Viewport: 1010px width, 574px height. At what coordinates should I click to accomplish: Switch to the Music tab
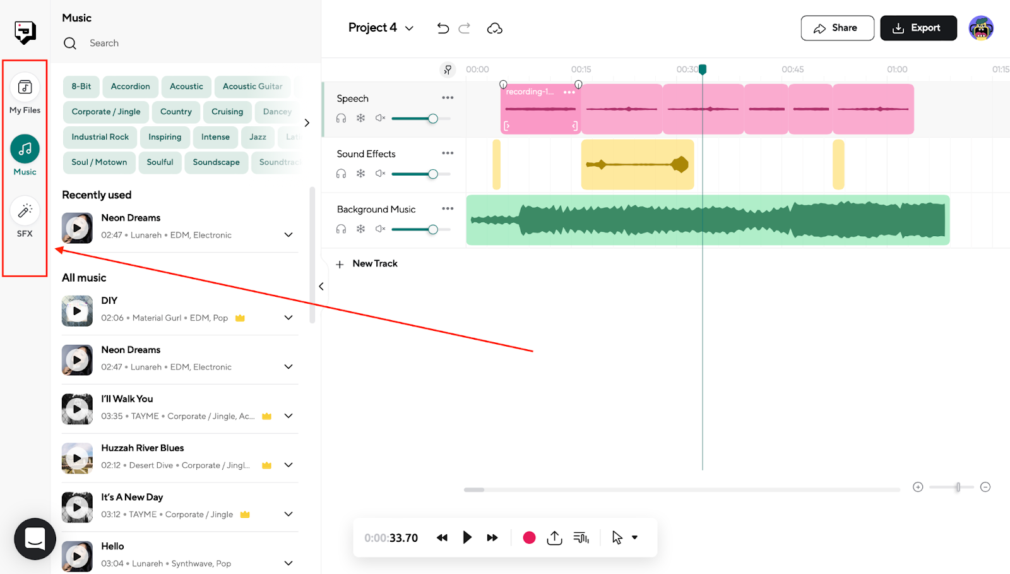coord(25,155)
